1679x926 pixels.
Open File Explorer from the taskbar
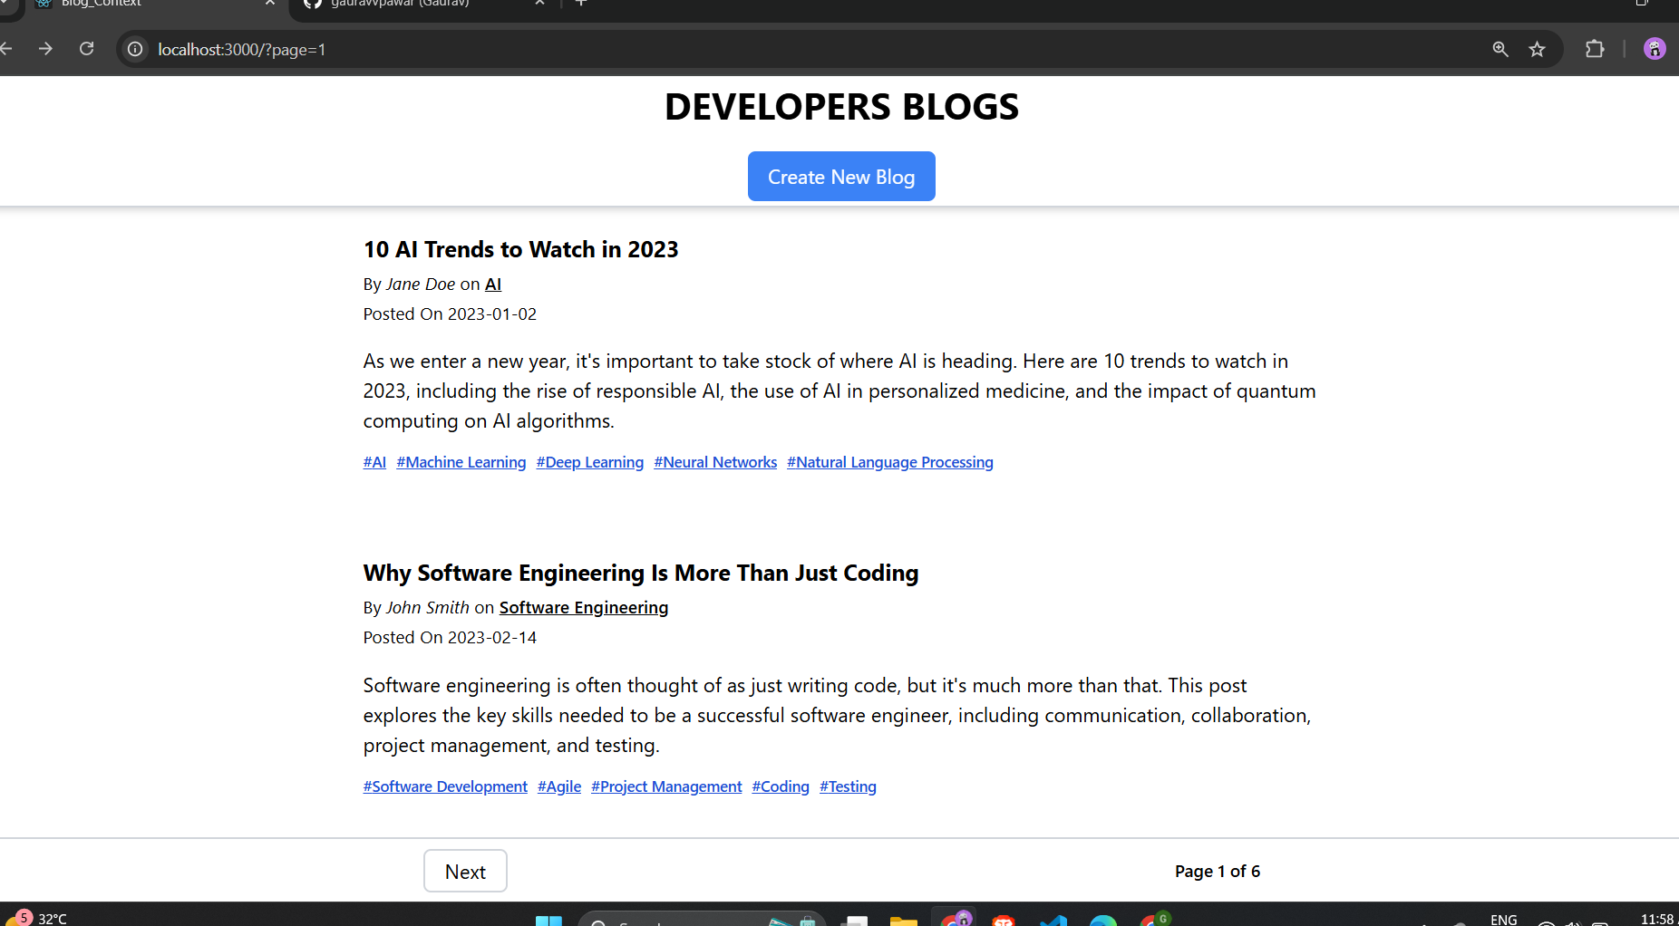click(x=903, y=920)
